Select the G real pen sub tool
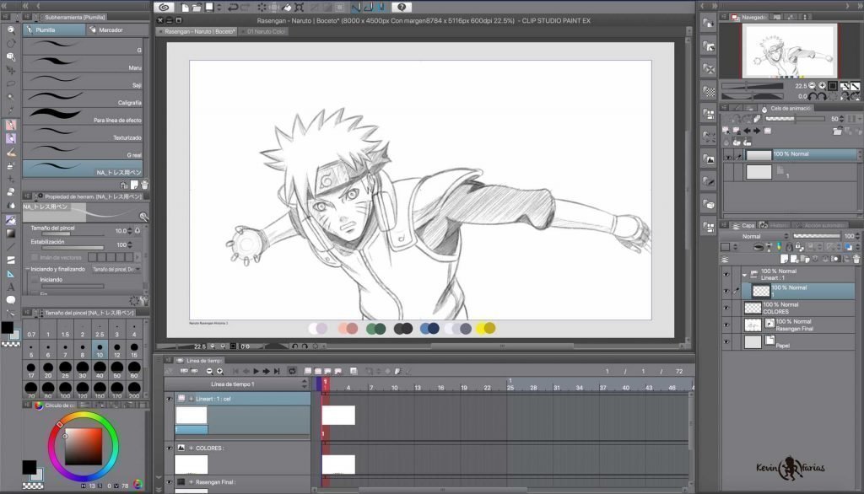 click(x=84, y=152)
